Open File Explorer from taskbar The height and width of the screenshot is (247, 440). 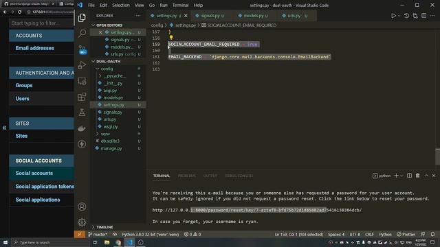[107, 242]
